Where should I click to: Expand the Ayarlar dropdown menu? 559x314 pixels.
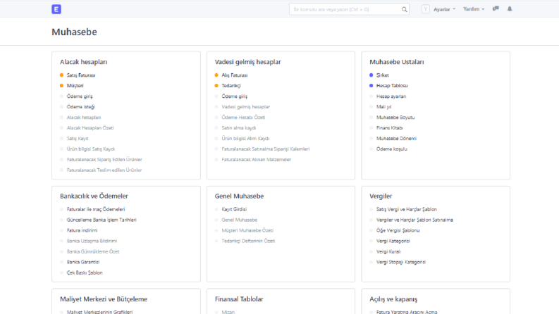pos(444,9)
